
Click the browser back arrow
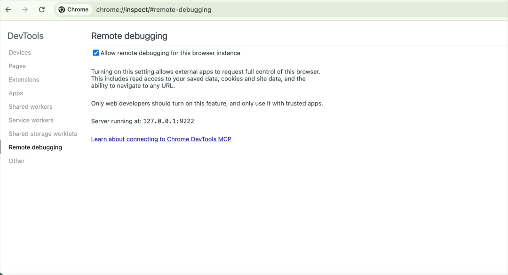[x=8, y=9]
